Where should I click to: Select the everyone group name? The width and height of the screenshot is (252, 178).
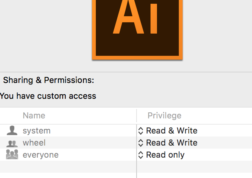tap(41, 155)
